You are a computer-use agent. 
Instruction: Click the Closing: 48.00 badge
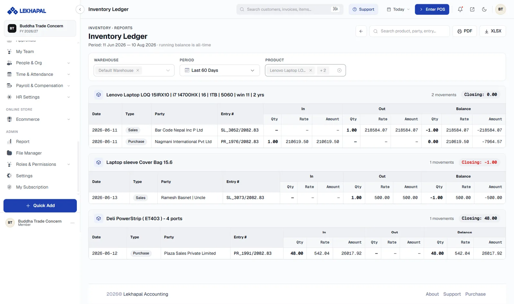point(479,219)
